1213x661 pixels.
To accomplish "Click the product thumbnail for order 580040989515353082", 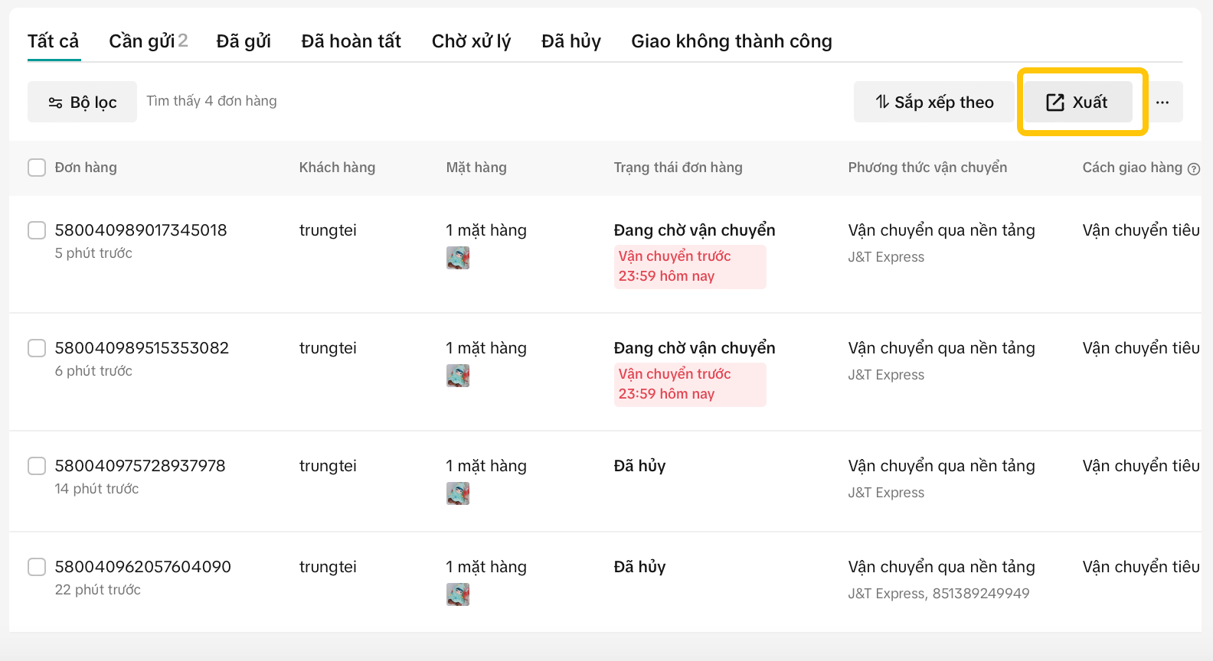I will [x=458, y=376].
